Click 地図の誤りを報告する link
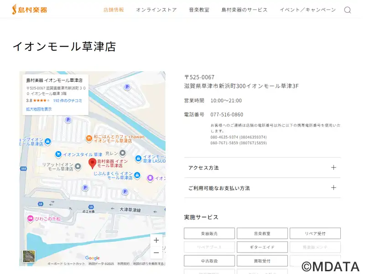This screenshot has height=274, width=365. point(148,263)
